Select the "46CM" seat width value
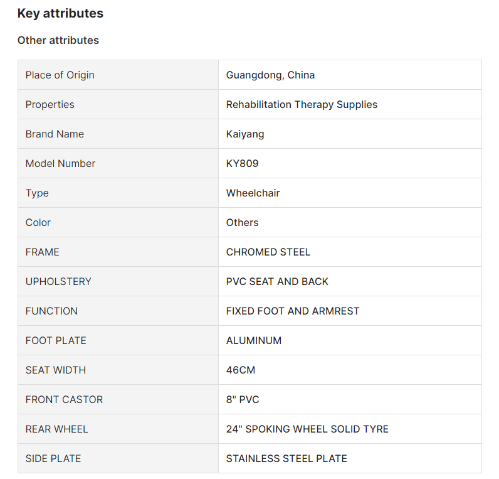 click(241, 370)
